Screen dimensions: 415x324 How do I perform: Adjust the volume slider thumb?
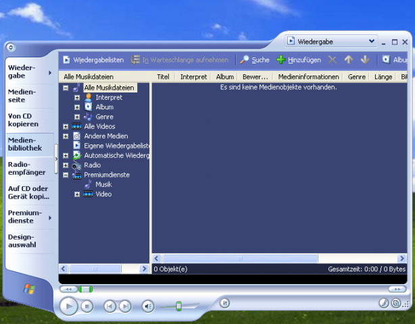coord(179,306)
